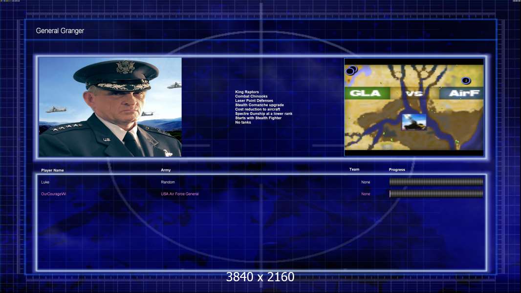Click the 'Cost reduction to aircraft' text line

pyautogui.click(x=258, y=109)
